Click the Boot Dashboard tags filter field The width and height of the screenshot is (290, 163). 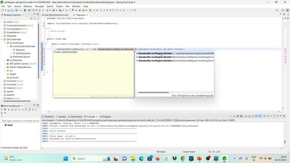click(x=20, y=121)
